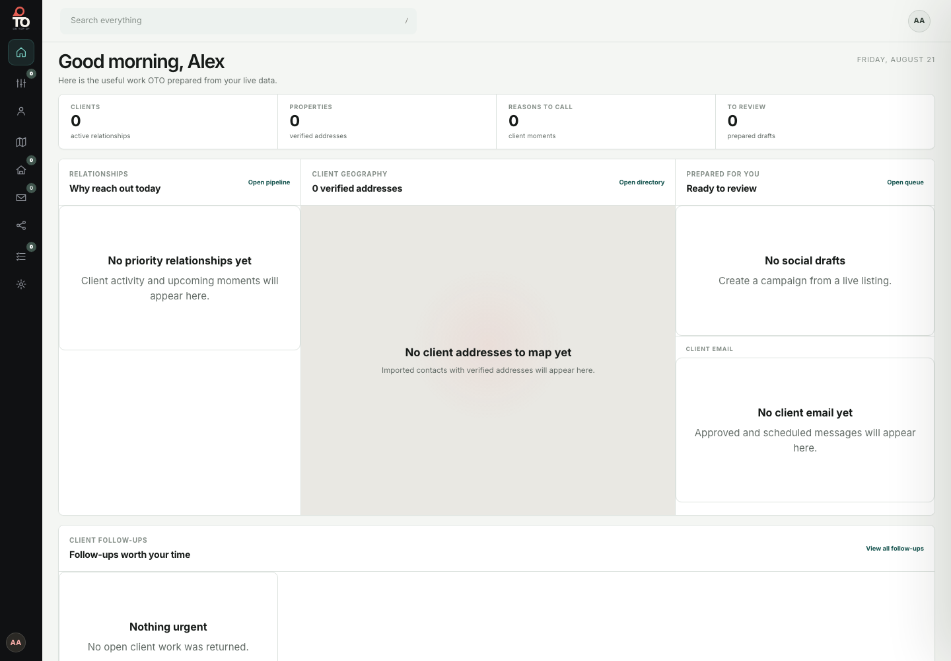Select the Reasons to Call stat card
Viewport: 951px width, 661px height.
tap(606, 122)
